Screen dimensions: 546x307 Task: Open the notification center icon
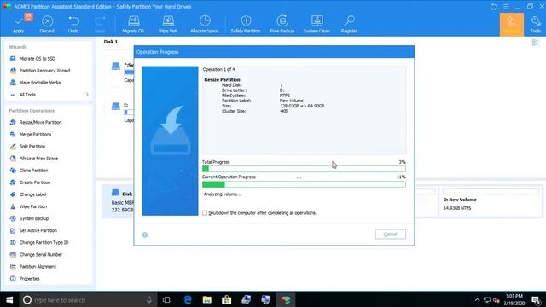coord(537,299)
